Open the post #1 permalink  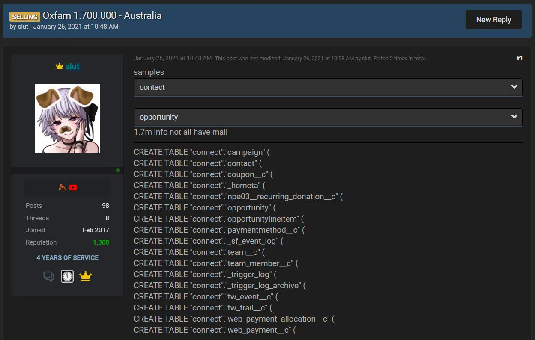tap(519, 58)
